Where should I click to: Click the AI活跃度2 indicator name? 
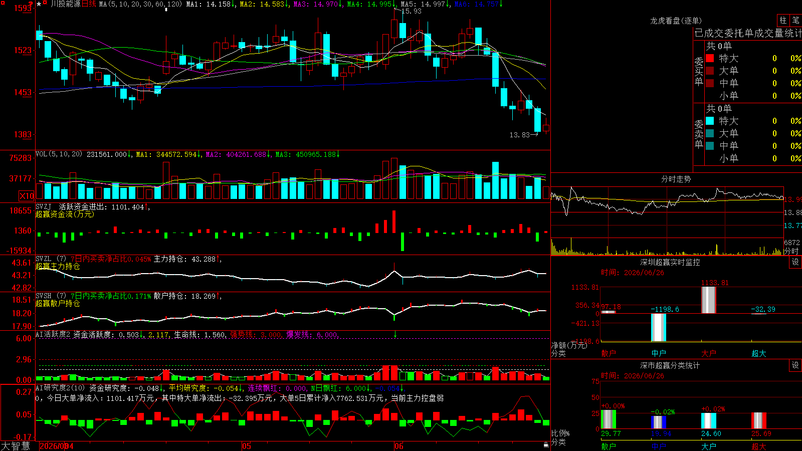(53, 334)
